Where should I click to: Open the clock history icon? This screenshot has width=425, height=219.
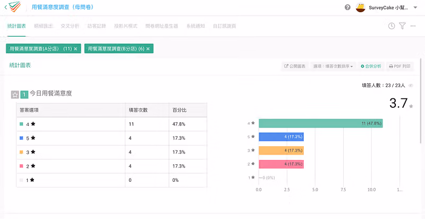click(392, 26)
